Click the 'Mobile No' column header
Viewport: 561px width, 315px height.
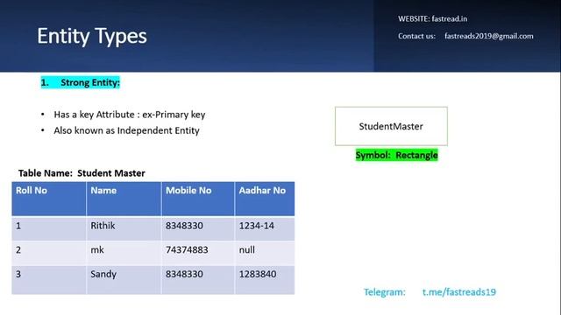[198, 199]
